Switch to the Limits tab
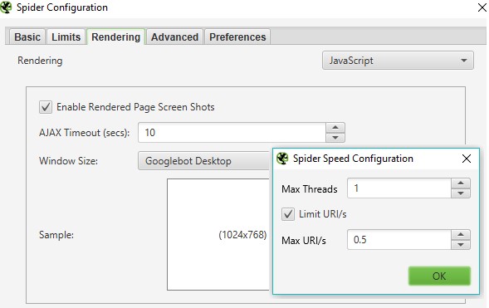The width and height of the screenshot is (489, 308). point(66,37)
